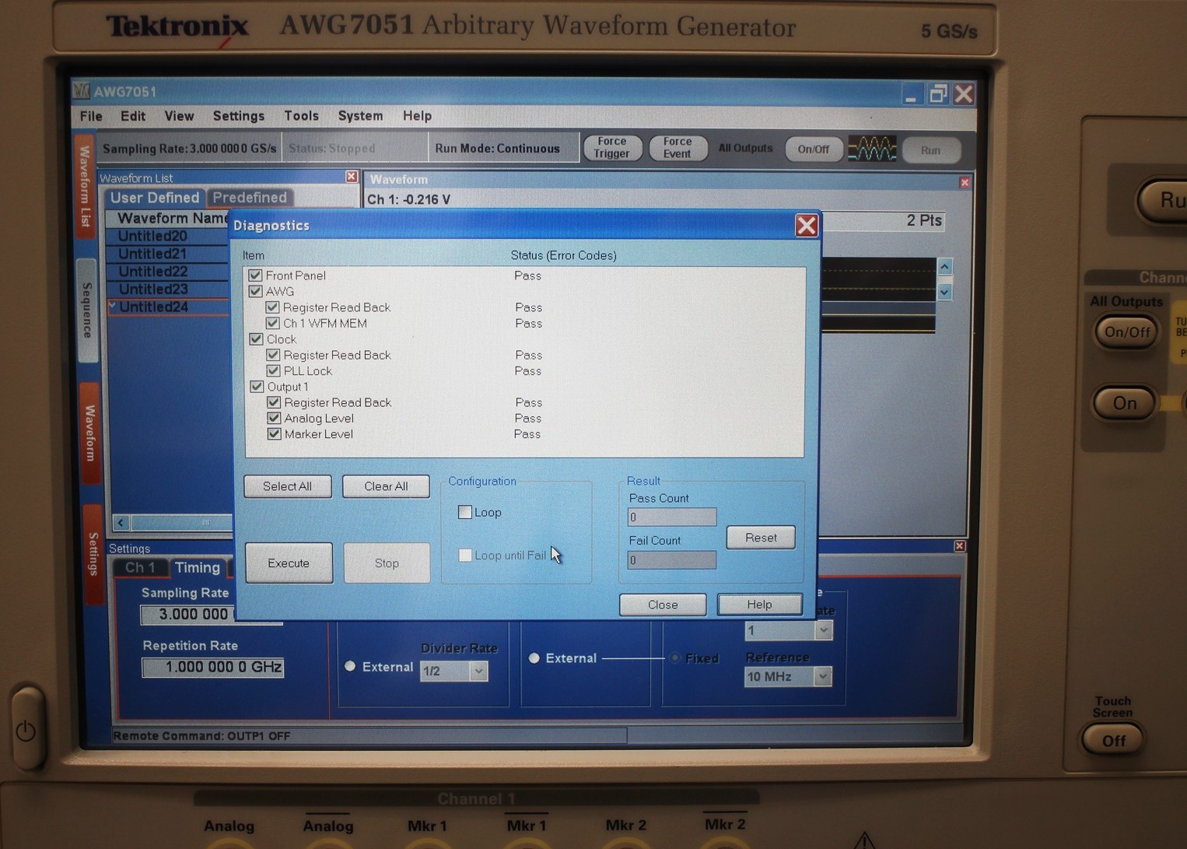
Task: Click the waveform display icon in toolbar
Action: 871,148
